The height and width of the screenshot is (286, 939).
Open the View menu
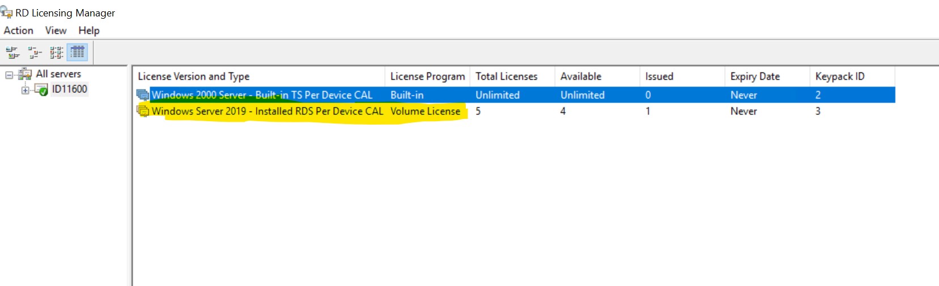click(56, 31)
